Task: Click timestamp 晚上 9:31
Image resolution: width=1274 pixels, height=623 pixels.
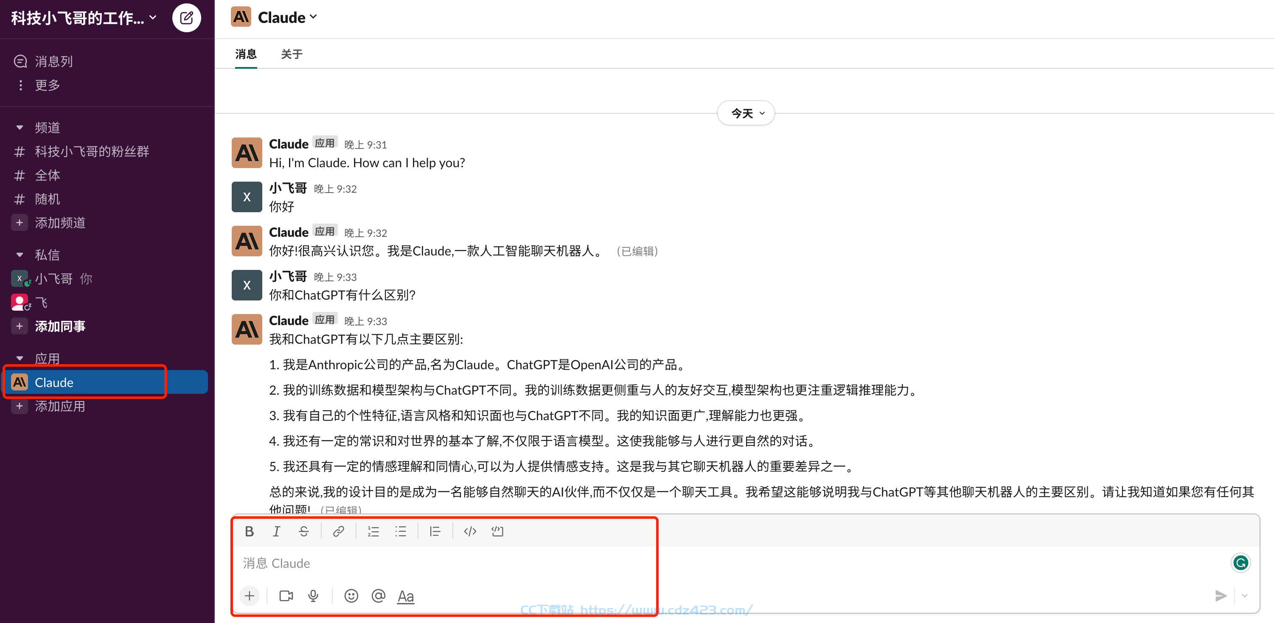Action: click(x=365, y=144)
